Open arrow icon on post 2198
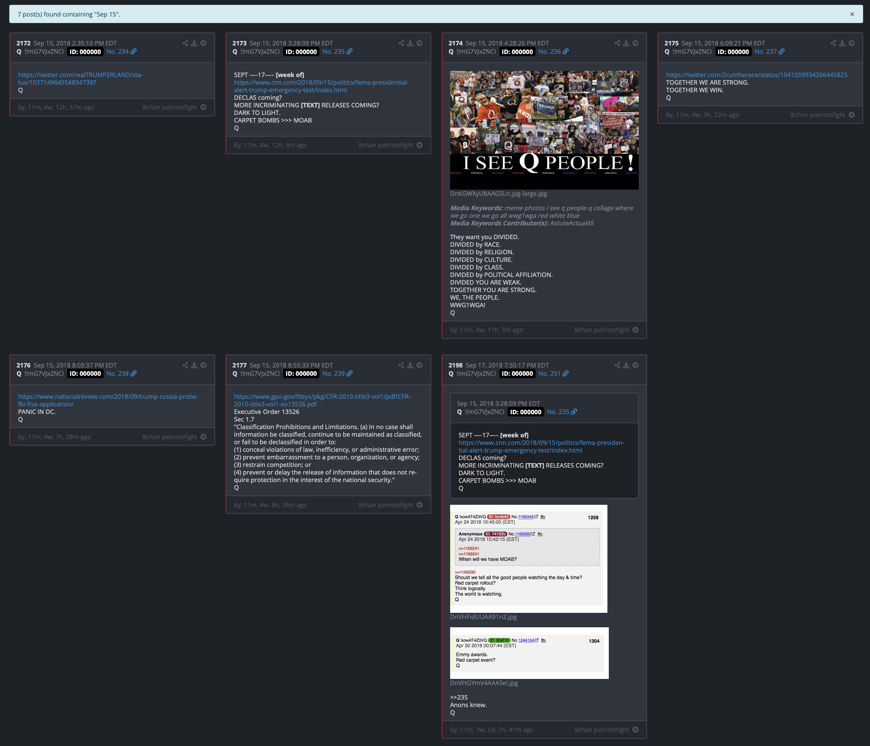 635,365
